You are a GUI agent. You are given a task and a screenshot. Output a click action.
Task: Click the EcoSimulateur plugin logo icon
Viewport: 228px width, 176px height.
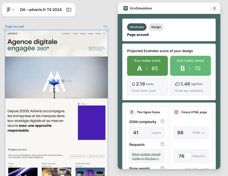point(126,8)
